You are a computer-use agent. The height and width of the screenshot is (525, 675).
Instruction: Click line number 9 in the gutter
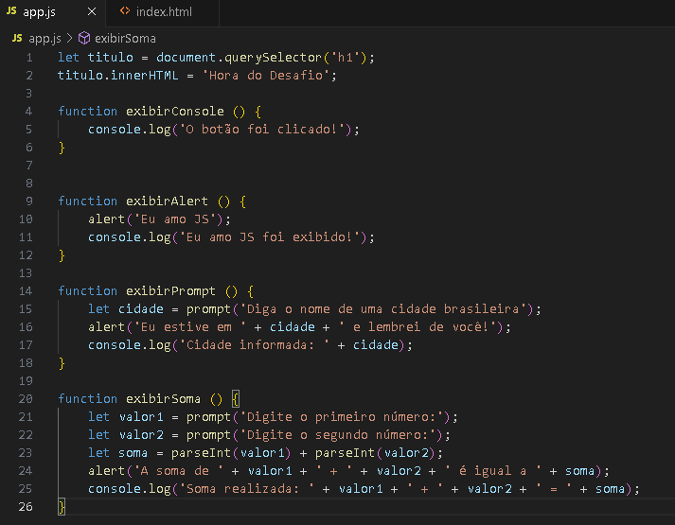coord(28,201)
